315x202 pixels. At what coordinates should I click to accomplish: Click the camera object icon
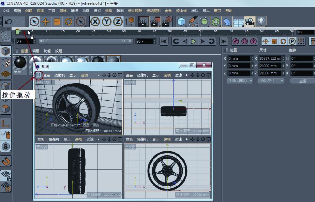[250, 22]
